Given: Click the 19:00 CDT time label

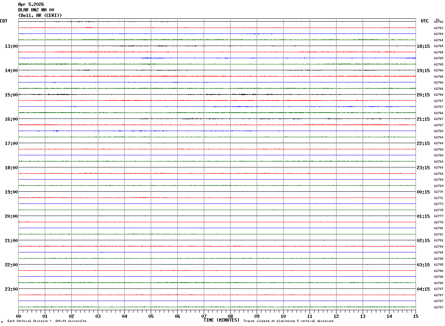Looking at the screenshot, I should click(11, 192).
